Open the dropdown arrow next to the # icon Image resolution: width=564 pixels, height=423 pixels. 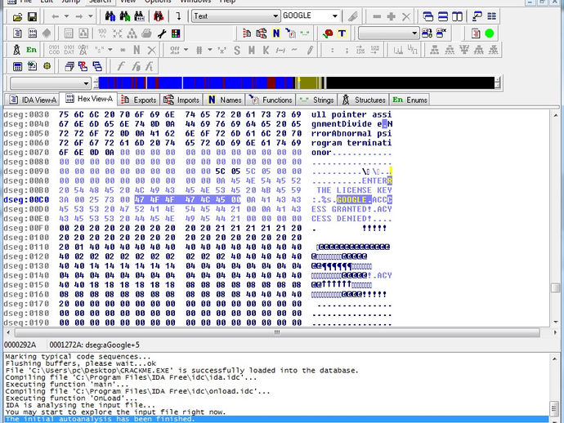[210, 50]
